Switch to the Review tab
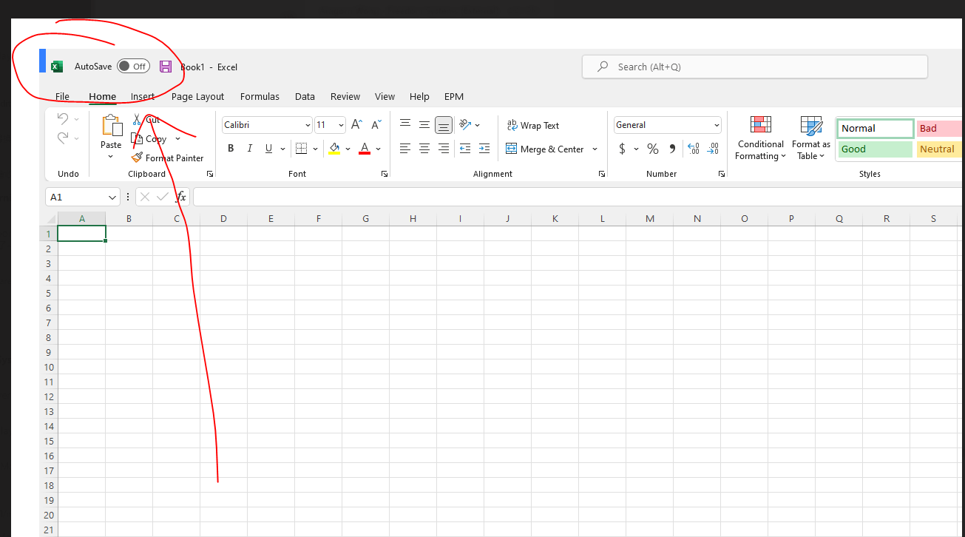The height and width of the screenshot is (537, 965). click(x=345, y=96)
